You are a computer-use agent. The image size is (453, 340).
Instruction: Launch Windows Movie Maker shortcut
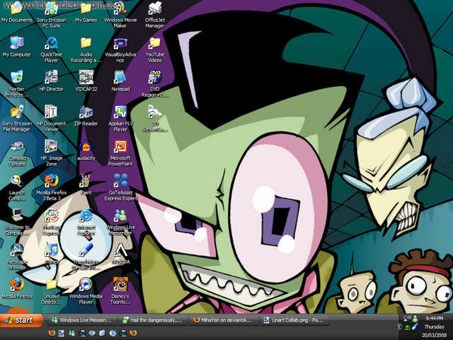(x=120, y=15)
